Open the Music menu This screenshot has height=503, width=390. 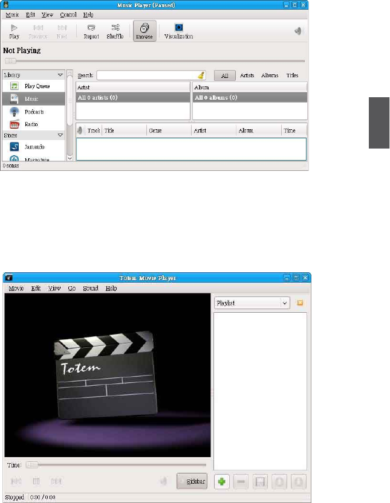pyautogui.click(x=12, y=14)
